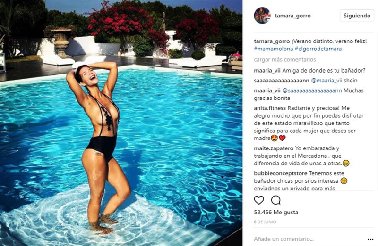Image resolution: width=378 pixels, height=246 pixels.
Task: Click the 6 DE JUNIO date link
Action: [265, 222]
